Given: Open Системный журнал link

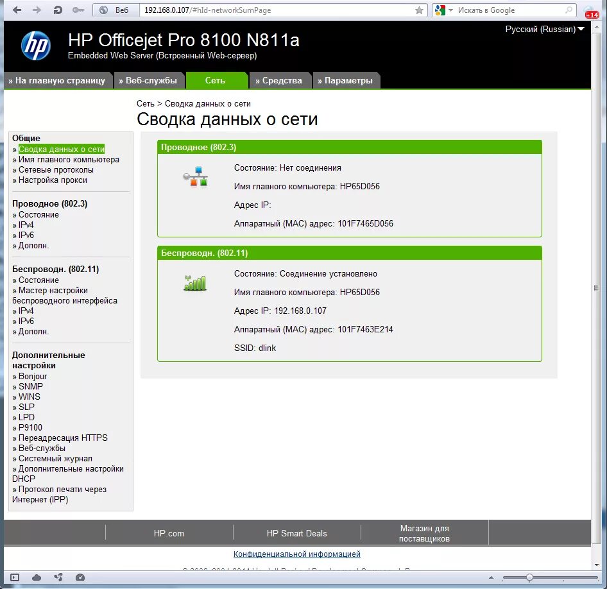Looking at the screenshot, I should point(55,459).
